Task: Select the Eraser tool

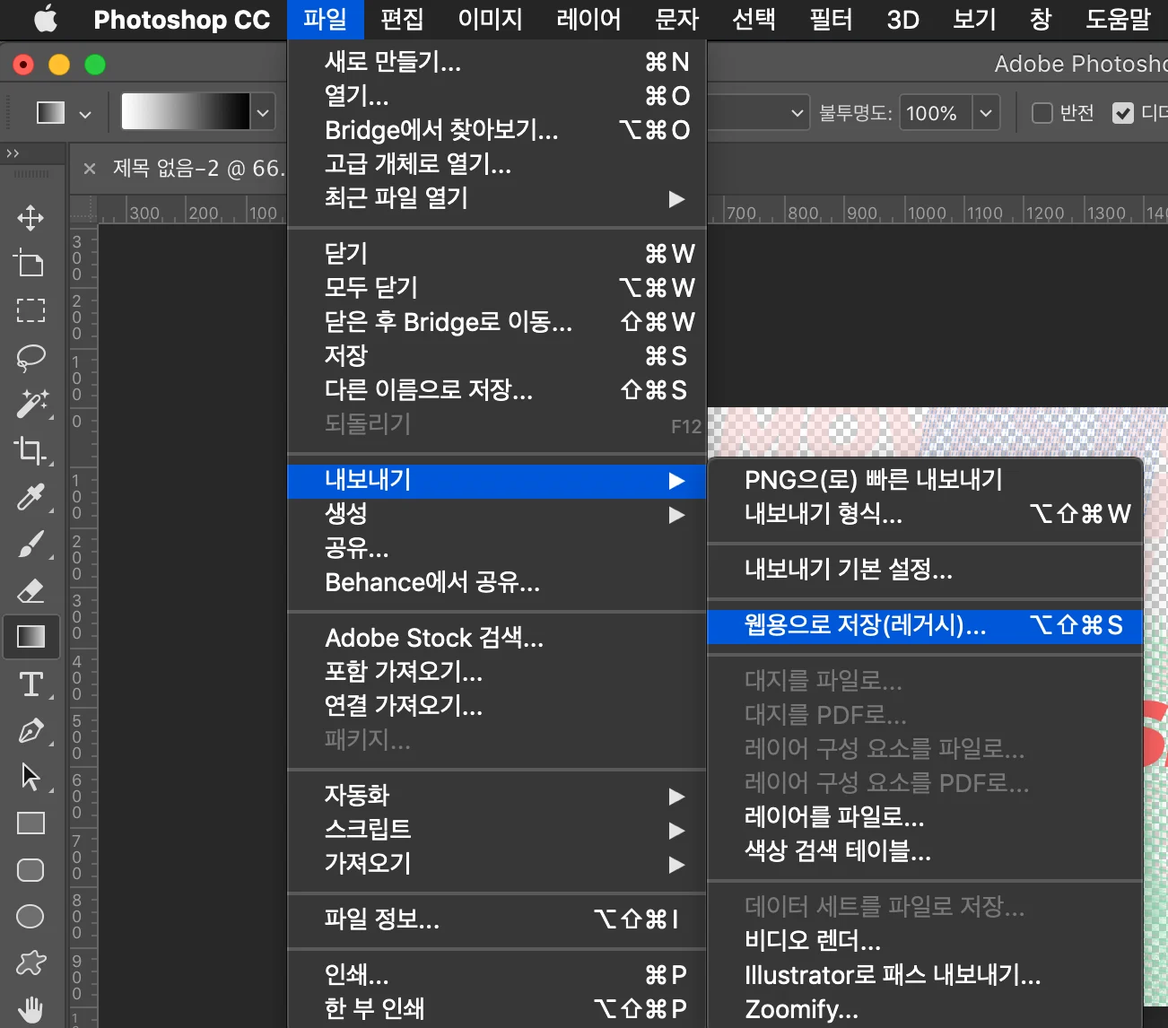Action: pyautogui.click(x=31, y=590)
